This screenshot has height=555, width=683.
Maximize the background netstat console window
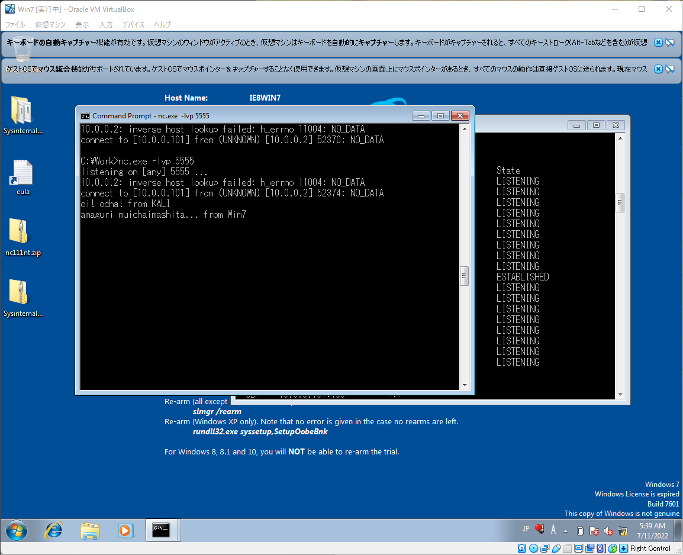(x=597, y=125)
